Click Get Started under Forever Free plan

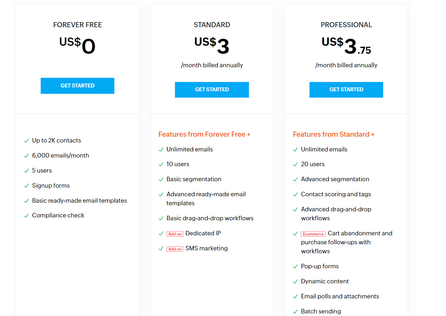78,86
